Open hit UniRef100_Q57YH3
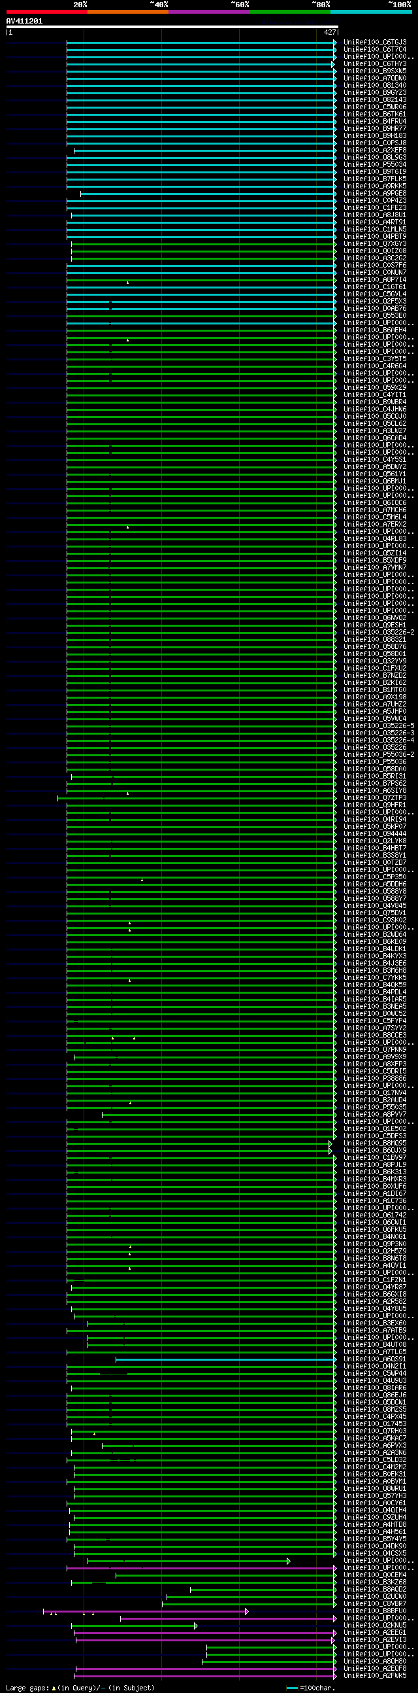The width and height of the screenshot is (418, 1693). (x=375, y=1496)
